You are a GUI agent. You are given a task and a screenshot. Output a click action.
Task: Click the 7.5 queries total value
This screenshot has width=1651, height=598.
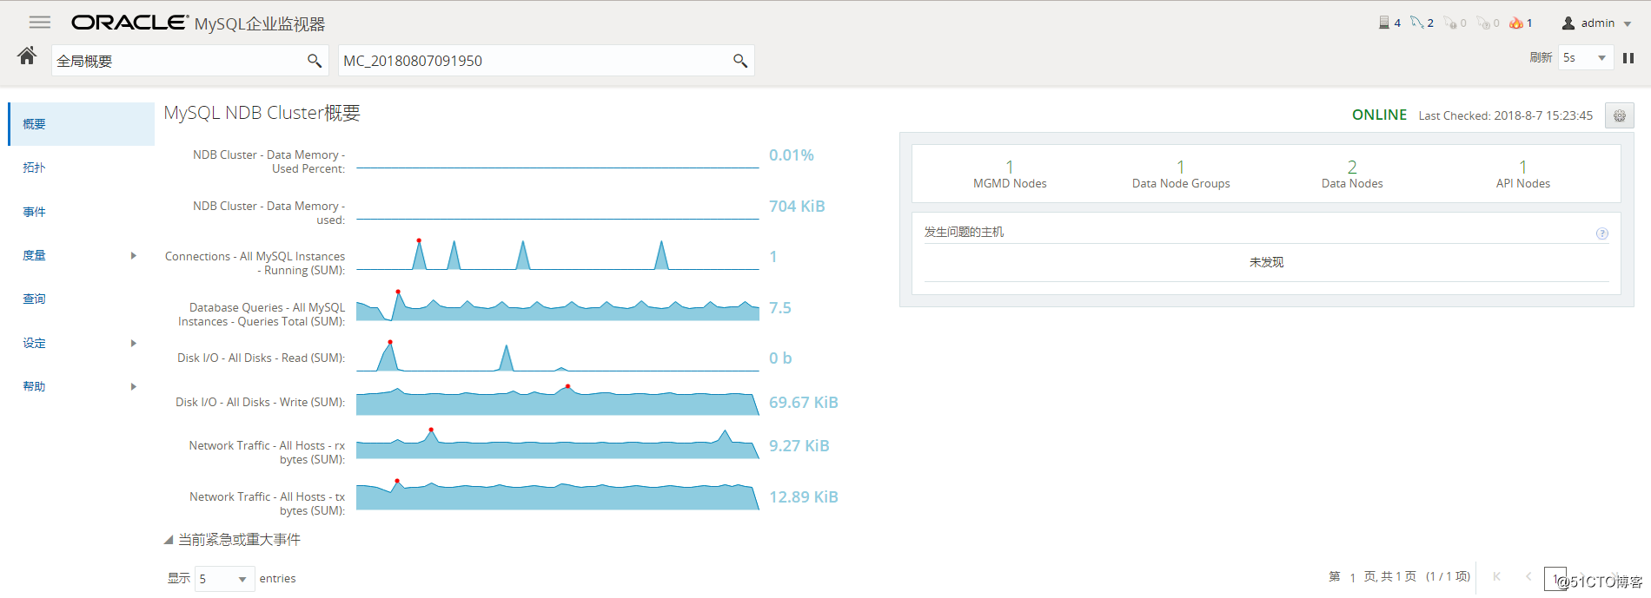pyautogui.click(x=780, y=308)
